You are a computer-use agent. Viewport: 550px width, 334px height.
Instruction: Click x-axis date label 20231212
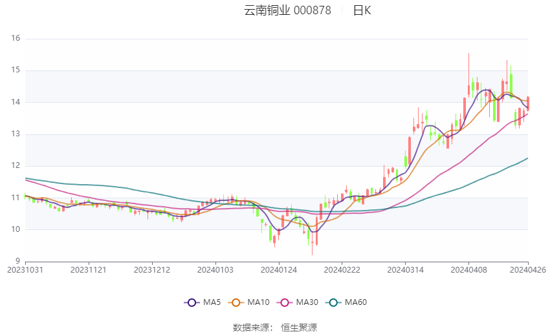click(x=152, y=270)
